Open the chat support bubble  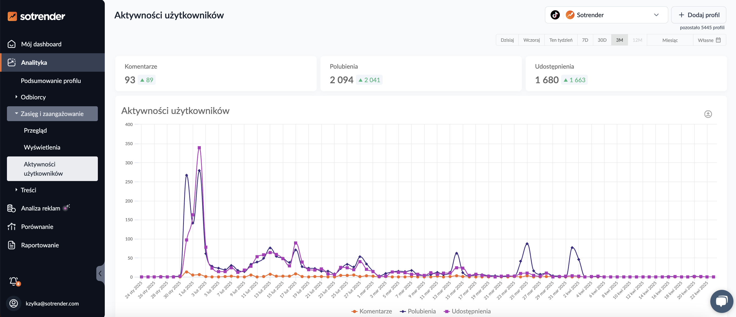click(721, 301)
